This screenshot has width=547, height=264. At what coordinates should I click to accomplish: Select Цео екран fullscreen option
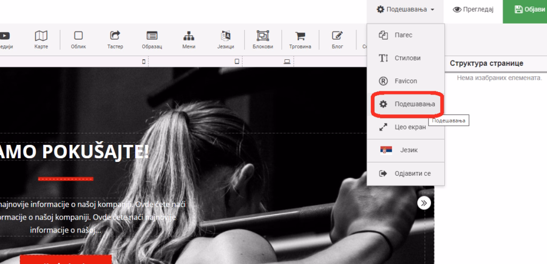(406, 127)
